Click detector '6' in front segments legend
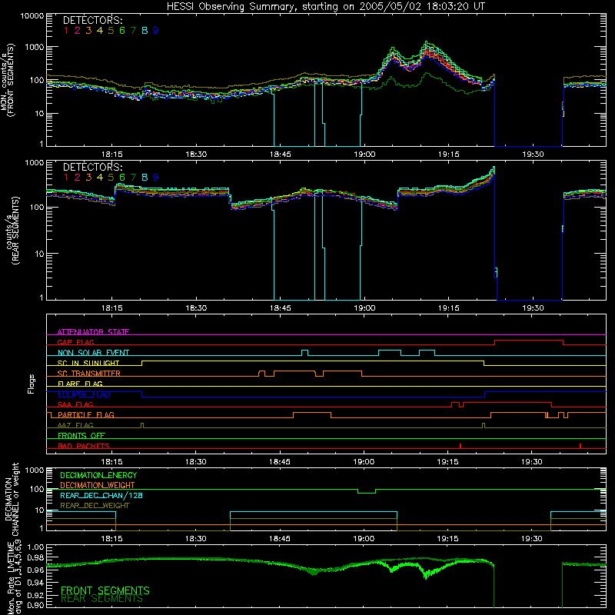The image size is (615, 615). 122,31
